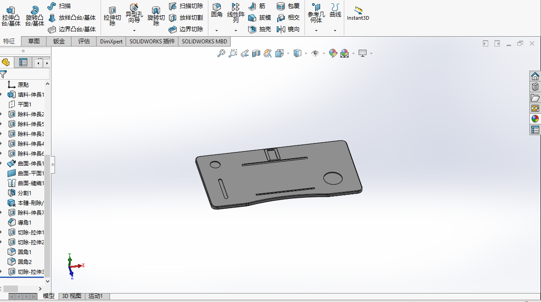This screenshot has width=541, height=302.
Task: Open the 3D 视图 bottom tab
Action: 72,296
